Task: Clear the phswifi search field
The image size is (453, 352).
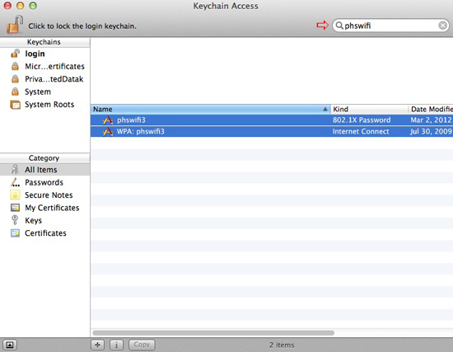Action: [442, 26]
